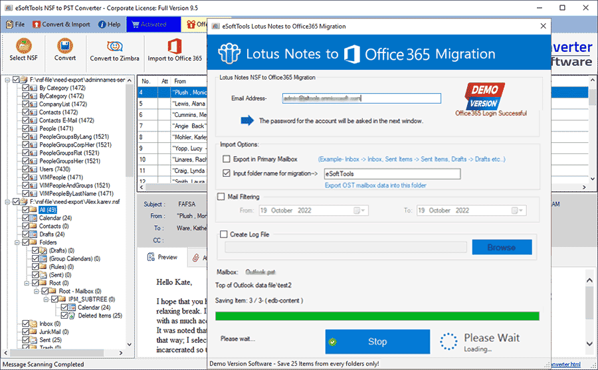Click the IPM_SUBTREE (0) folder icon

point(62,299)
